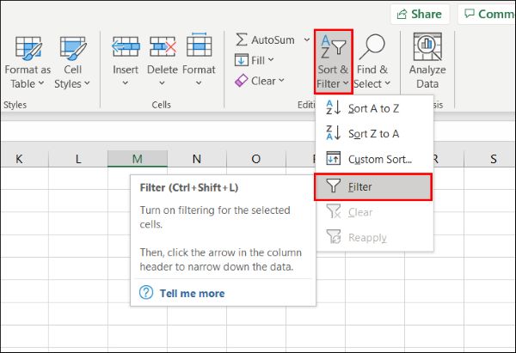Click the Fill down-arrow icon

click(242, 60)
